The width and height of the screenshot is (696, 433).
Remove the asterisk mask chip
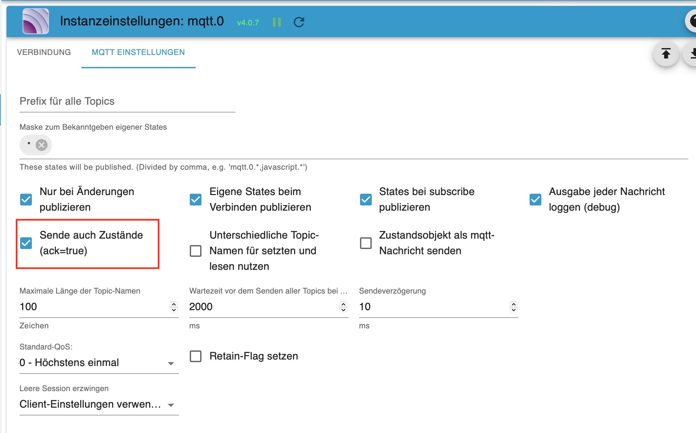coord(42,145)
